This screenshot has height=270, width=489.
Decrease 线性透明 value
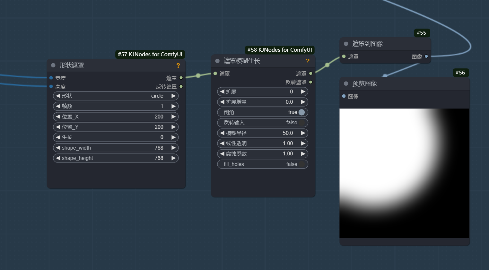(x=222, y=143)
